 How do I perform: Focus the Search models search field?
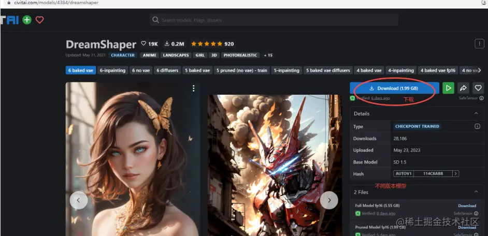[274, 20]
